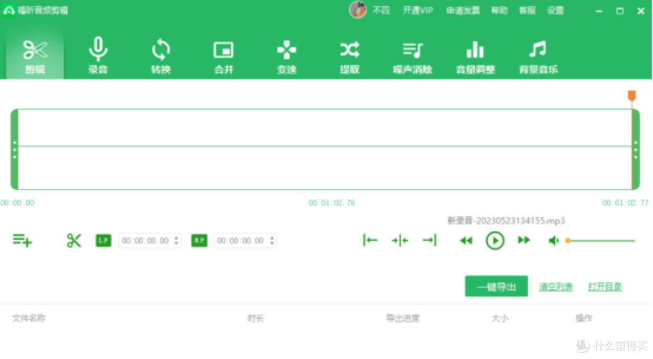Open the 合并 merge tool
This screenshot has height=359, width=653.
click(224, 57)
